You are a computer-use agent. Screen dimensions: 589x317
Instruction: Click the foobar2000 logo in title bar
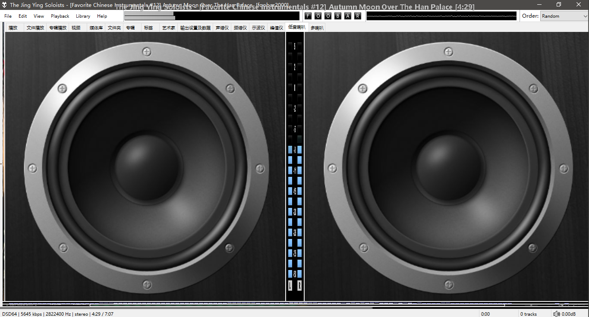pyautogui.click(x=4, y=5)
